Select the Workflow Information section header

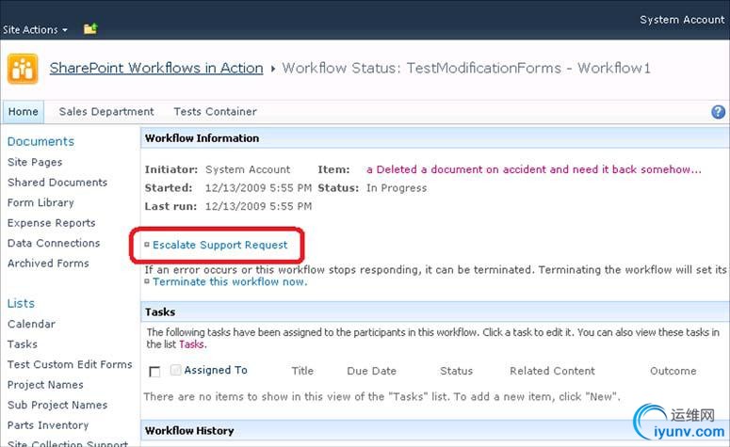click(435, 138)
